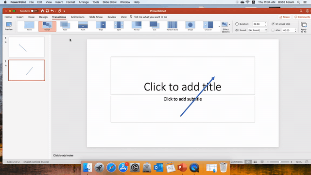Click the 104% zoom level

298,162
